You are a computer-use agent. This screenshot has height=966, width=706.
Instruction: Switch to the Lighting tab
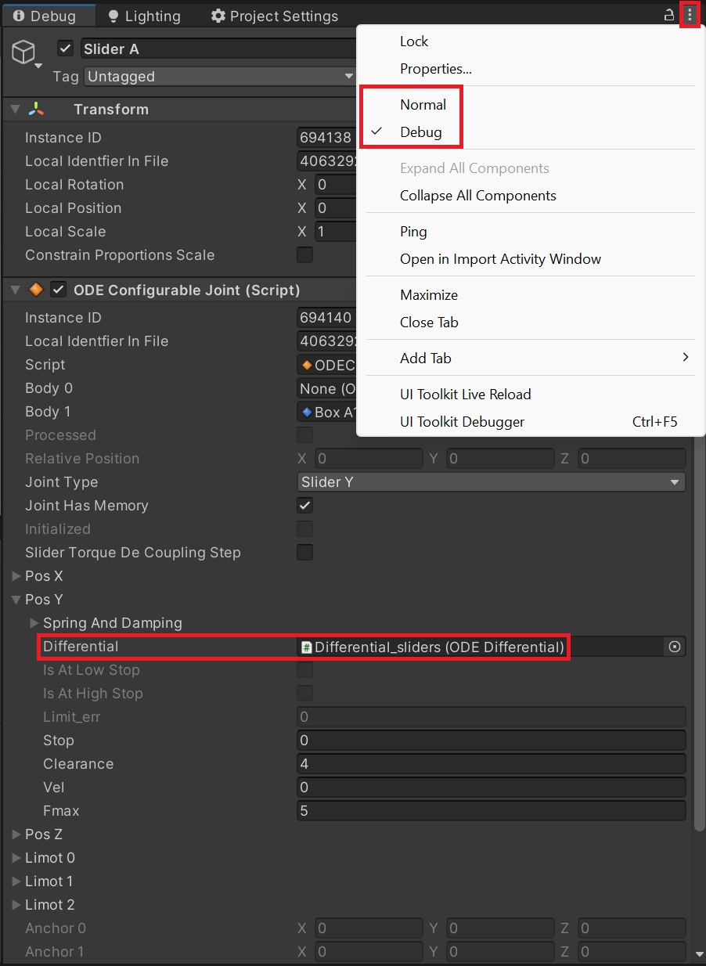coord(143,16)
